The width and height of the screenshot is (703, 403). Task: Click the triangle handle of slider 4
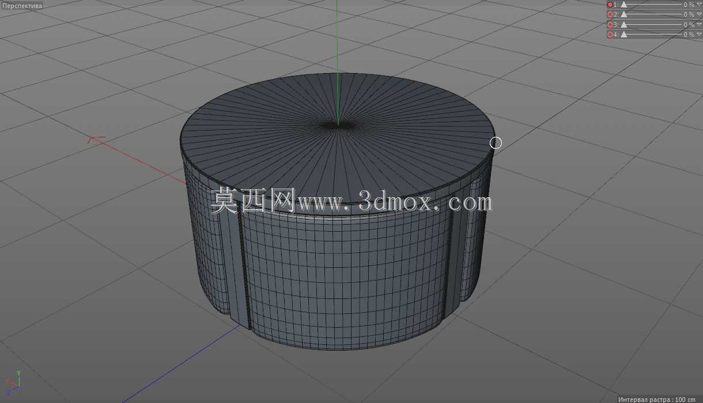[x=623, y=34]
